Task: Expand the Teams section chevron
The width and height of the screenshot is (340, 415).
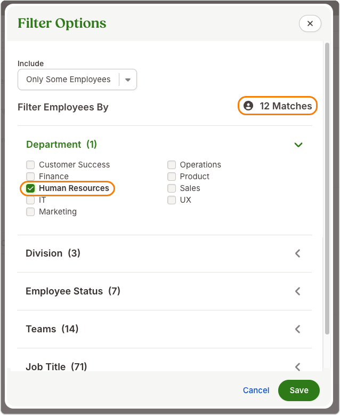Action: point(298,329)
